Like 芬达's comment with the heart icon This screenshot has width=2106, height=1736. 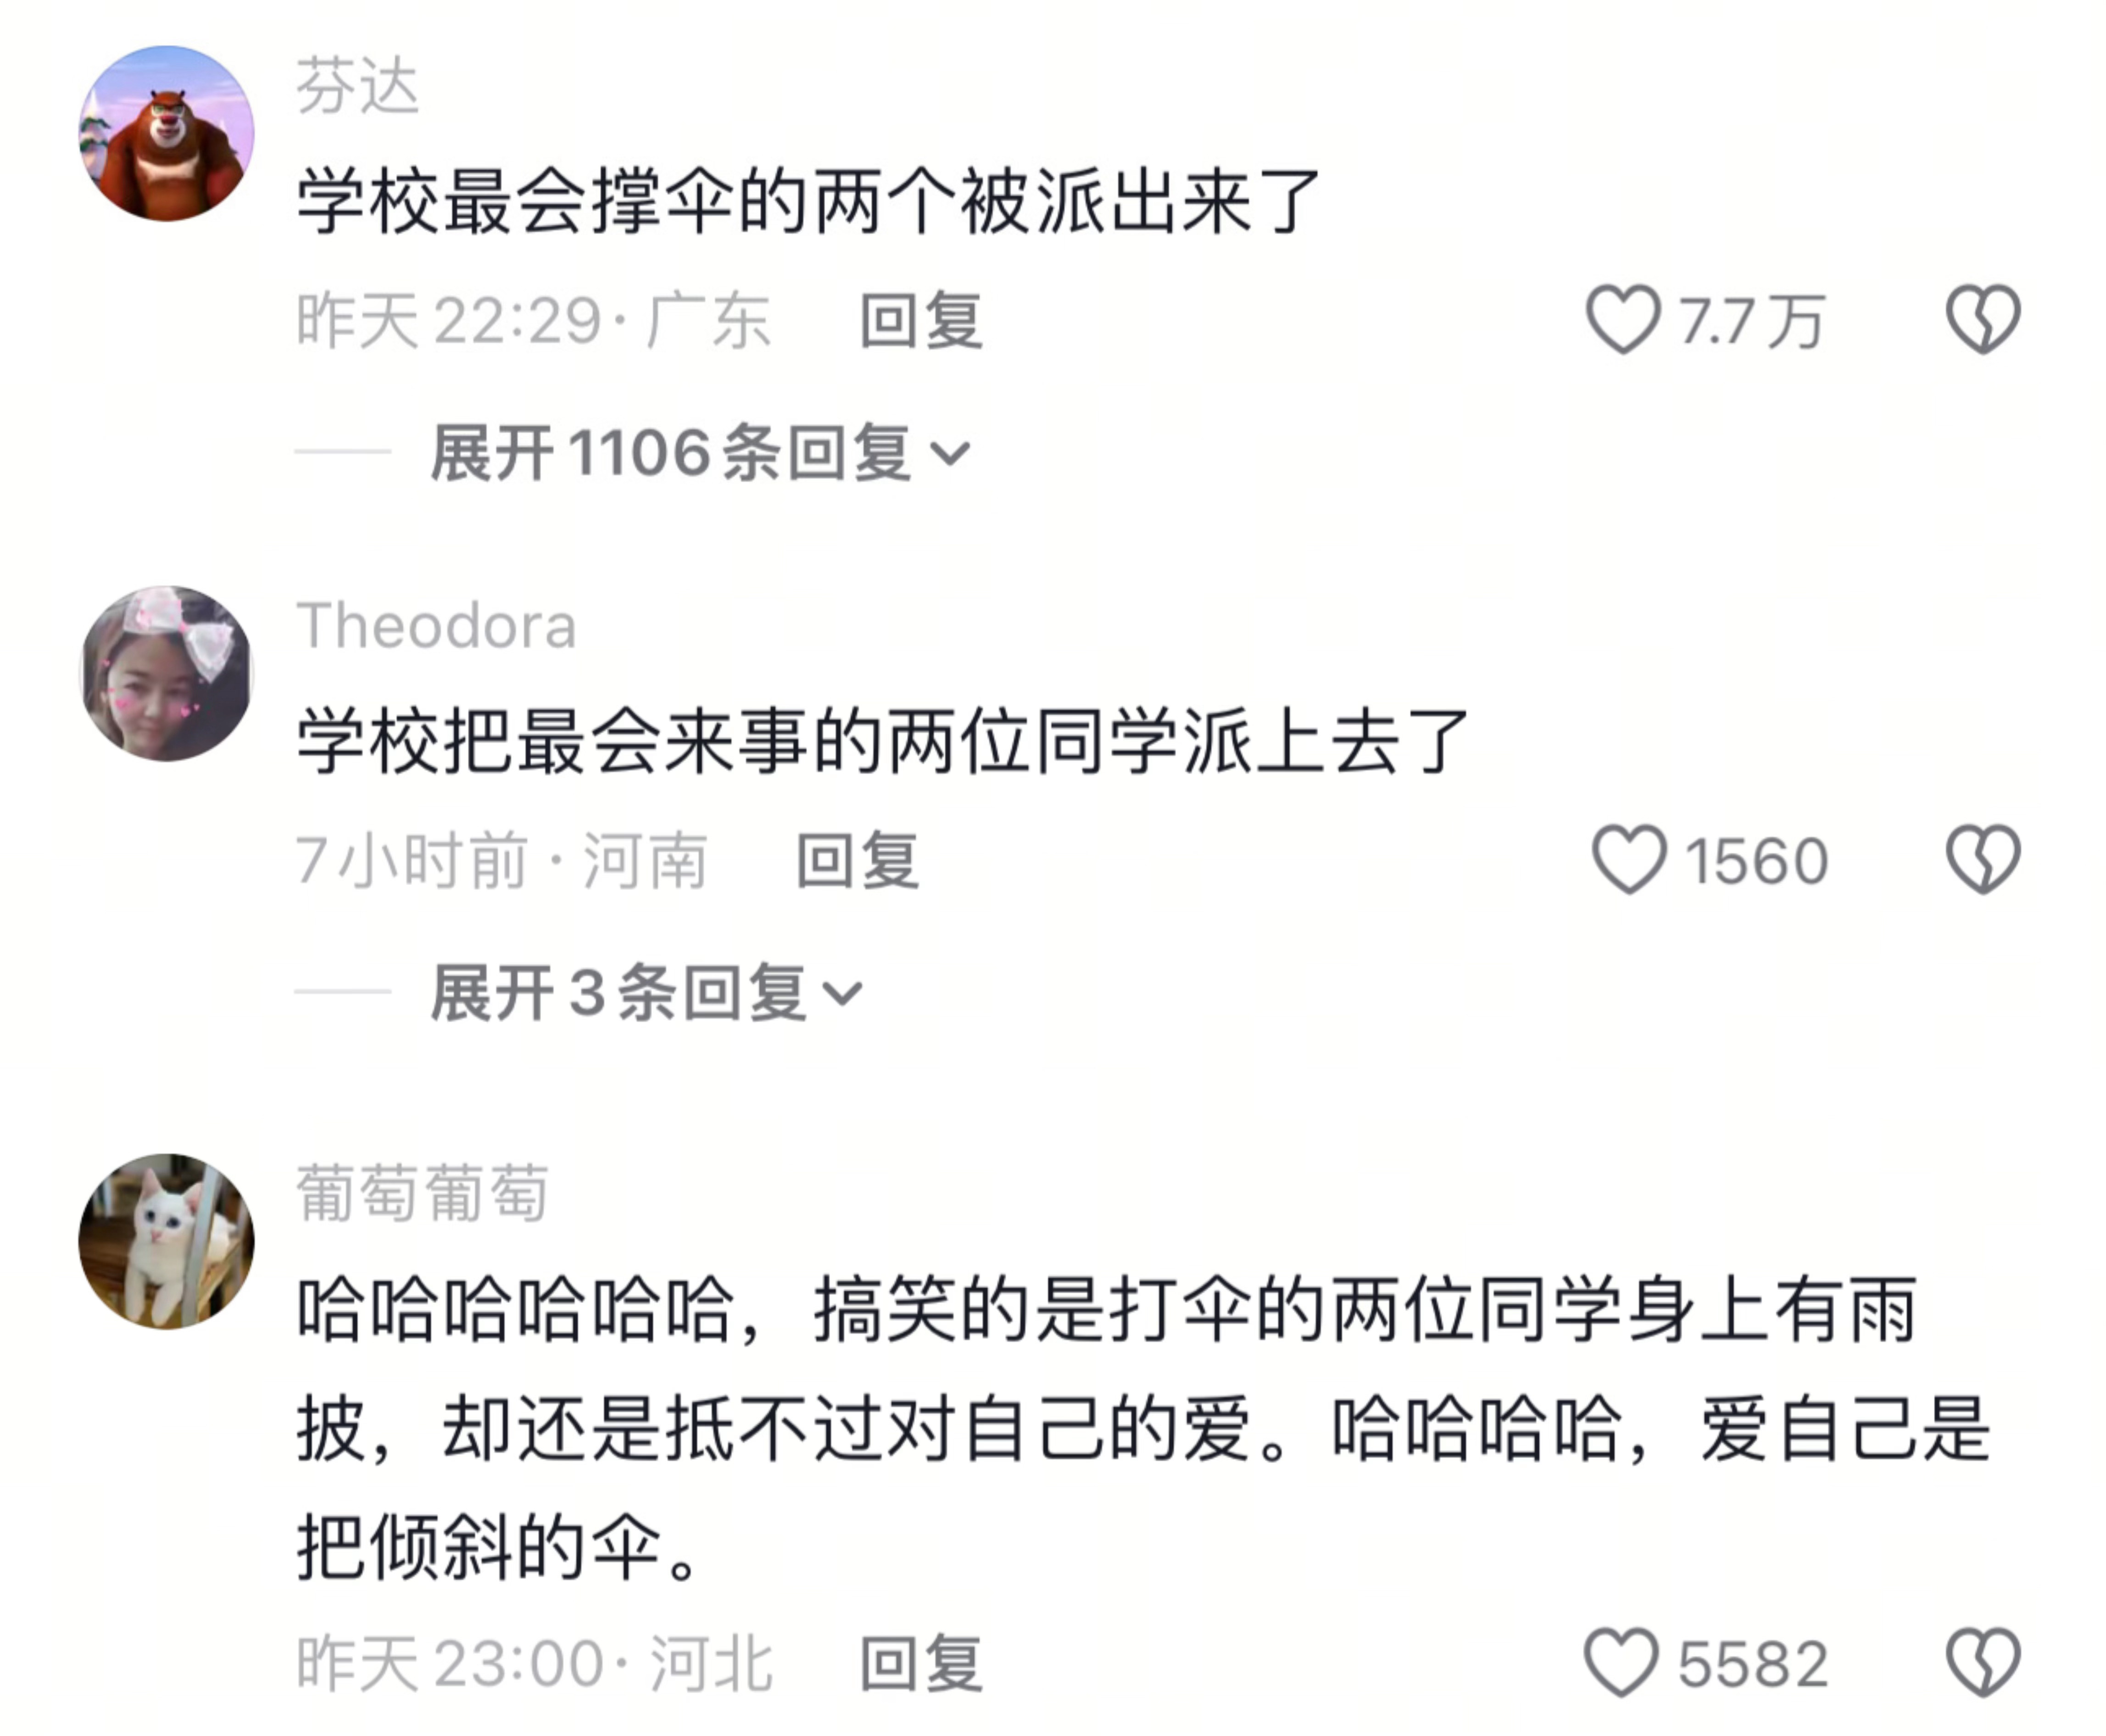click(x=1622, y=320)
